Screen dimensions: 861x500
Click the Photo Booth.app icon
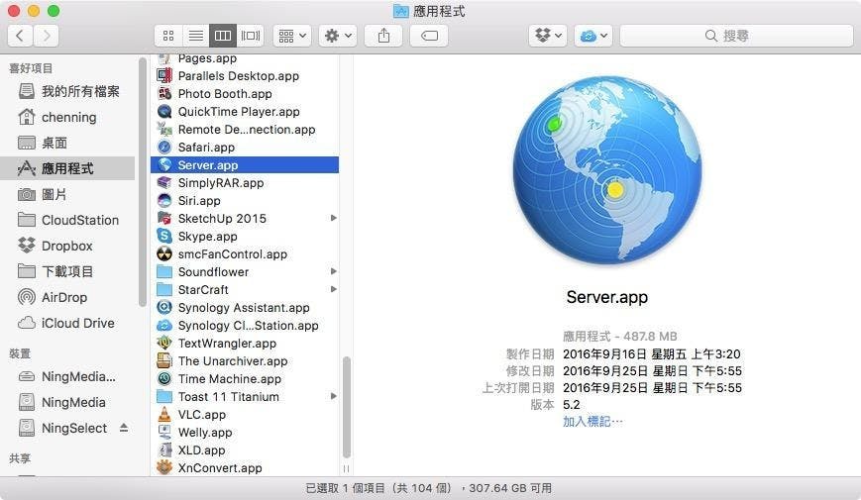tap(164, 93)
